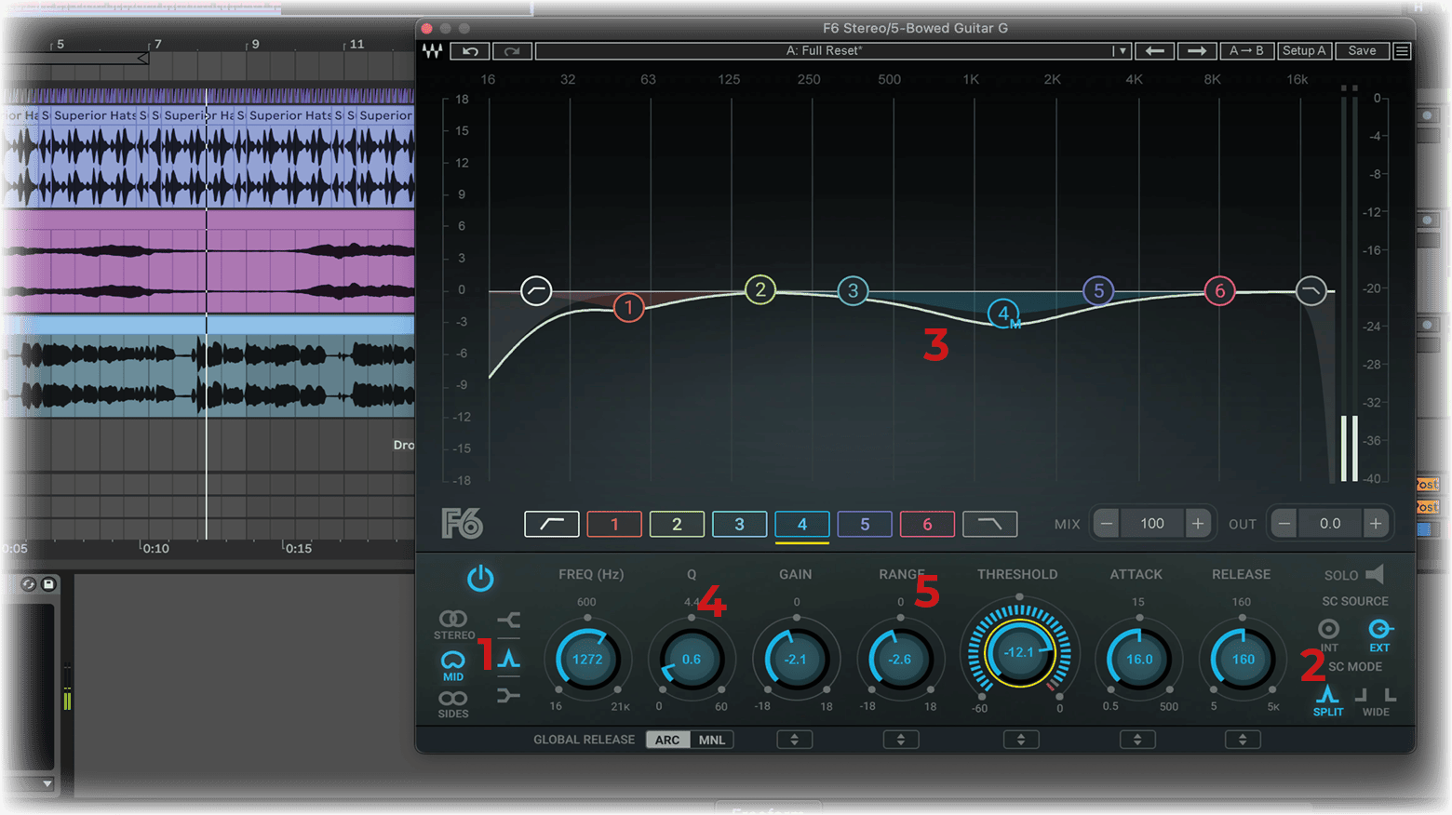Select band 2 node on EQ graph
1452x815 pixels.
760,290
